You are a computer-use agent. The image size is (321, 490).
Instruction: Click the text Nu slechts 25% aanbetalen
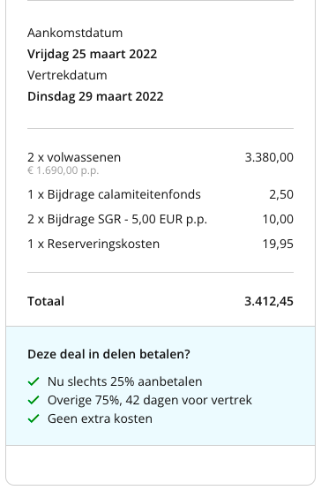click(x=124, y=381)
